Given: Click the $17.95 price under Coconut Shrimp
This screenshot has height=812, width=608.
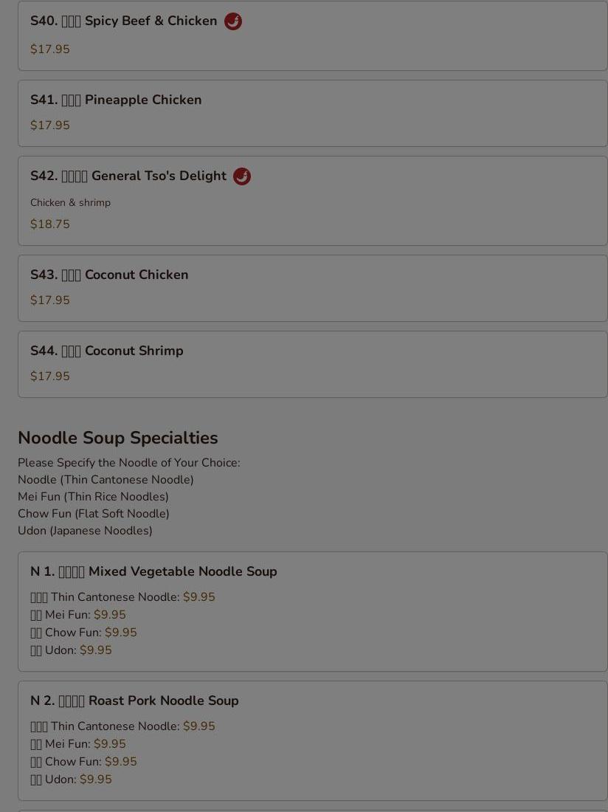Looking at the screenshot, I should tap(49, 376).
